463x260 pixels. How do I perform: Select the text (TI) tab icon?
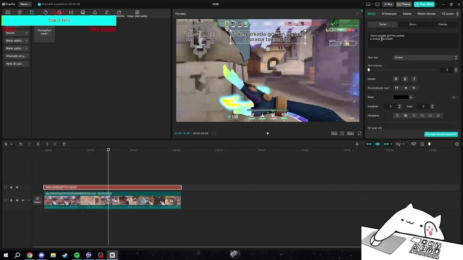point(32,12)
